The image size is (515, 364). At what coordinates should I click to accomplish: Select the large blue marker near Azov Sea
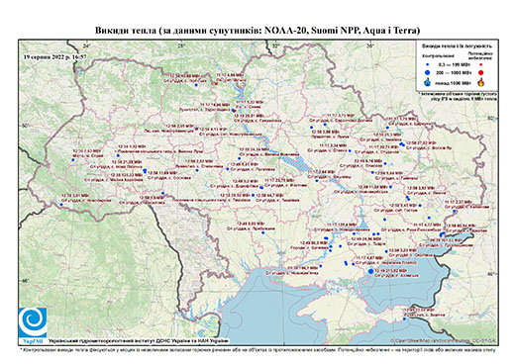[370, 271]
